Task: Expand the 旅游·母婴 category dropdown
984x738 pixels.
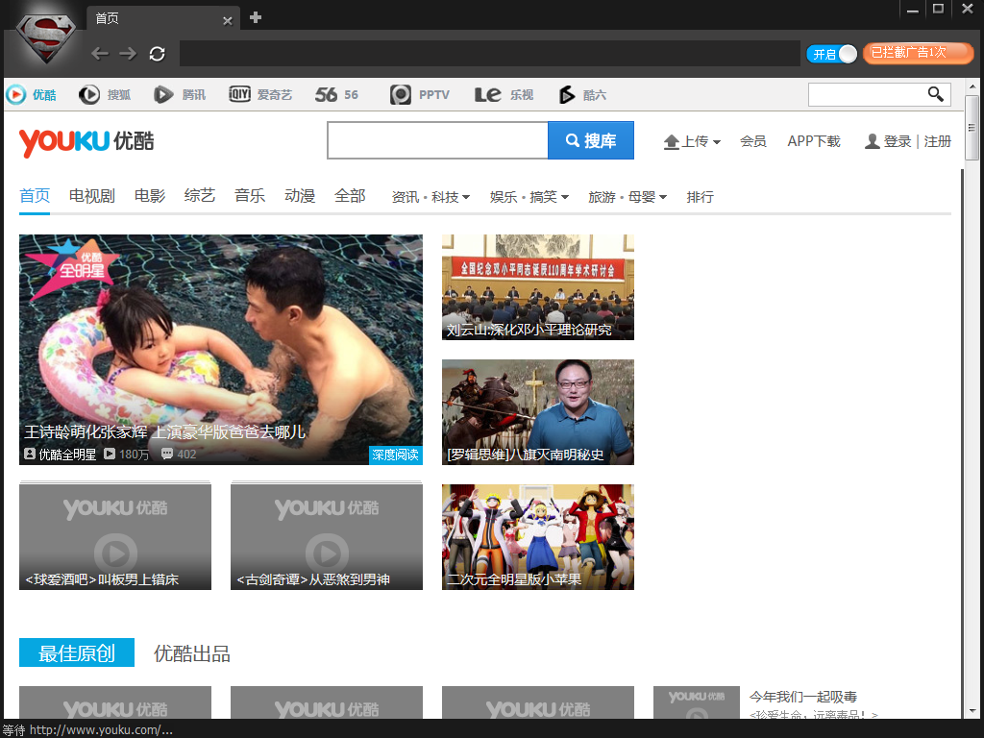Action: click(x=627, y=197)
